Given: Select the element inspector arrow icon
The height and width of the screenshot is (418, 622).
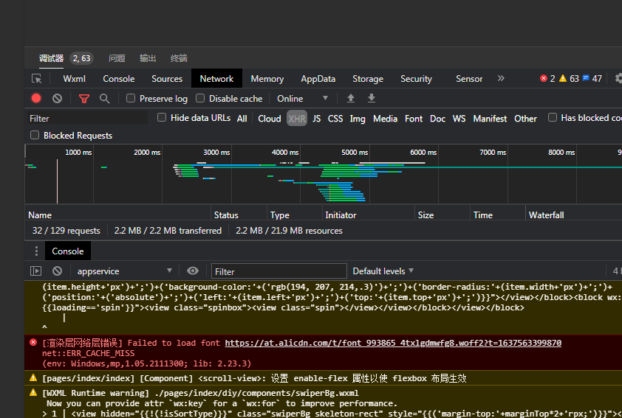Looking at the screenshot, I should (x=36, y=79).
